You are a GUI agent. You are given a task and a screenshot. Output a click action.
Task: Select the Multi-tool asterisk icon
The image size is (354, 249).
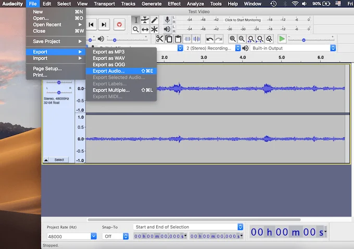154,29
